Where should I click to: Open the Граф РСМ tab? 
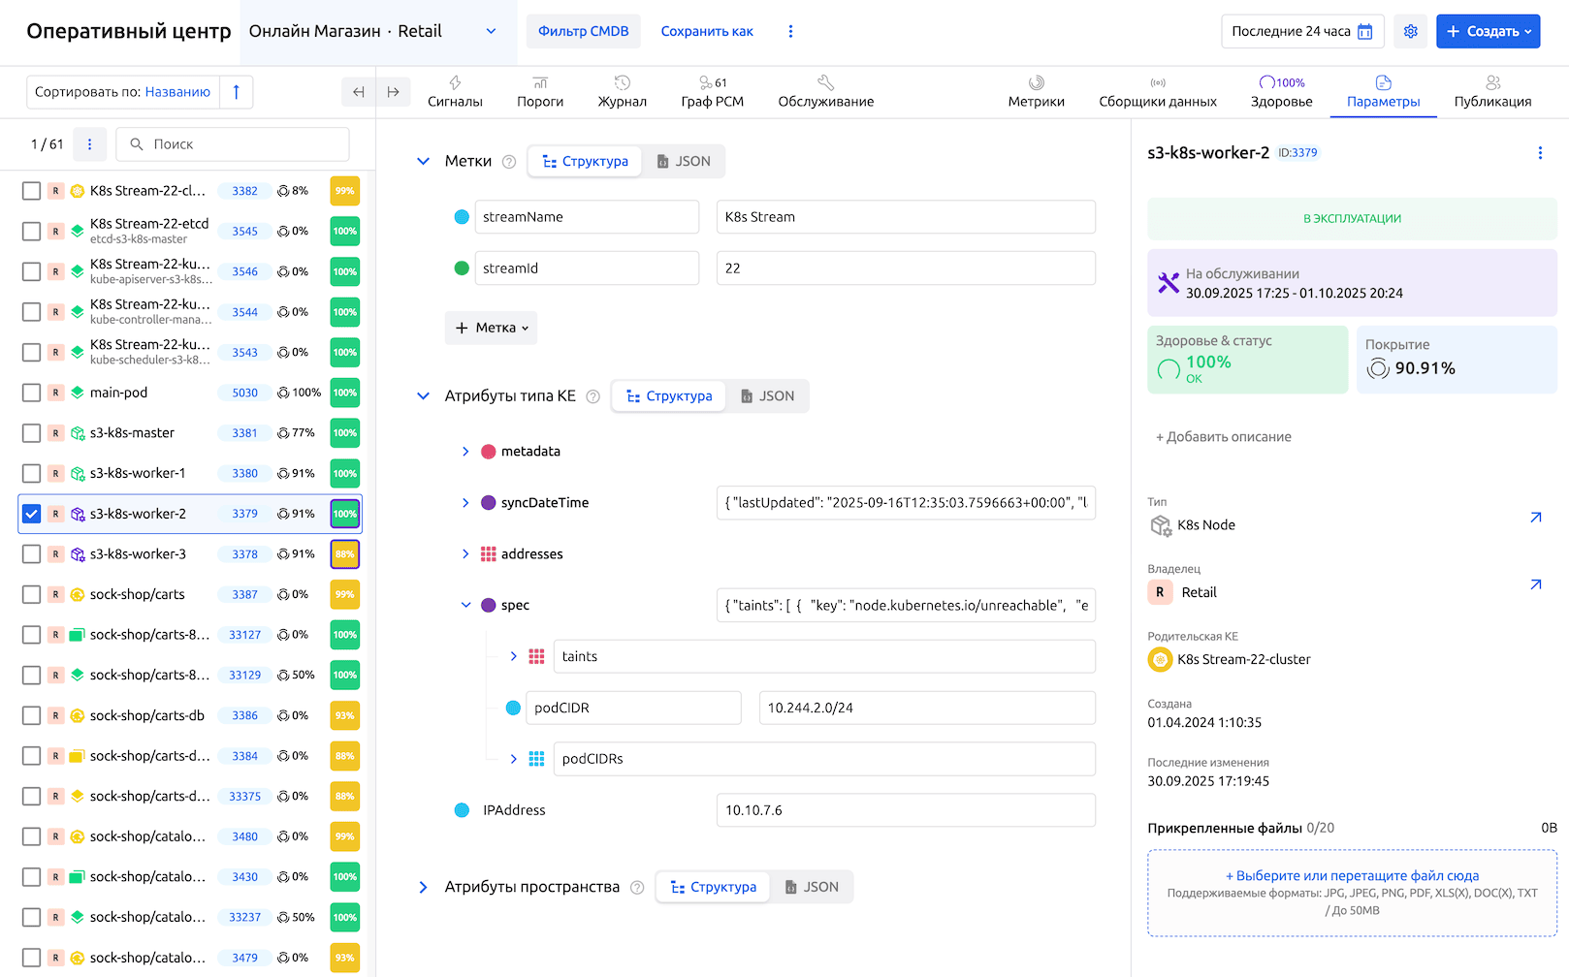click(x=712, y=92)
